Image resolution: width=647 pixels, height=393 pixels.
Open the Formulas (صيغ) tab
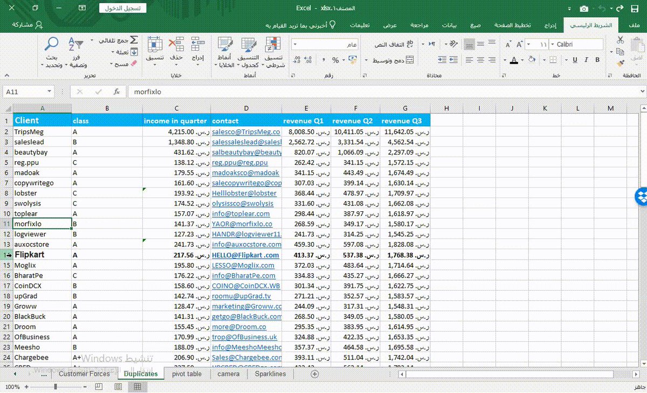coord(475,25)
